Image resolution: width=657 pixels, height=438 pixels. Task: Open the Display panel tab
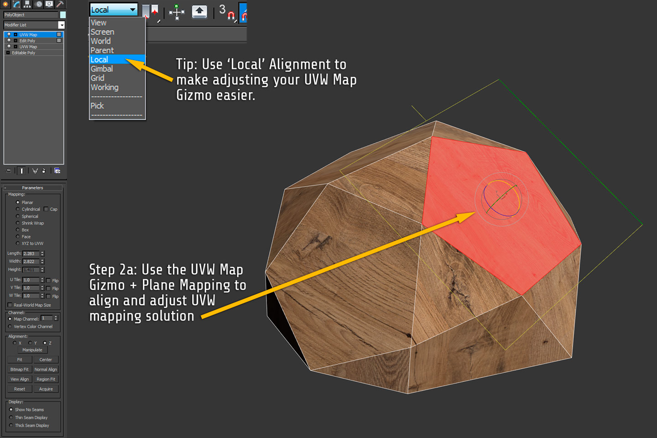pos(49,4)
